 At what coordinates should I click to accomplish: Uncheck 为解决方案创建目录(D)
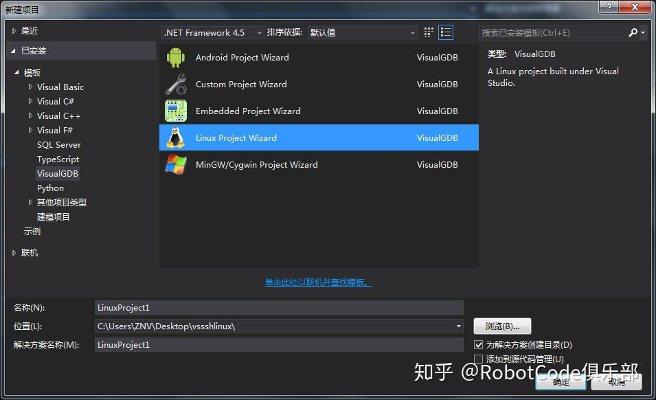[x=478, y=344]
